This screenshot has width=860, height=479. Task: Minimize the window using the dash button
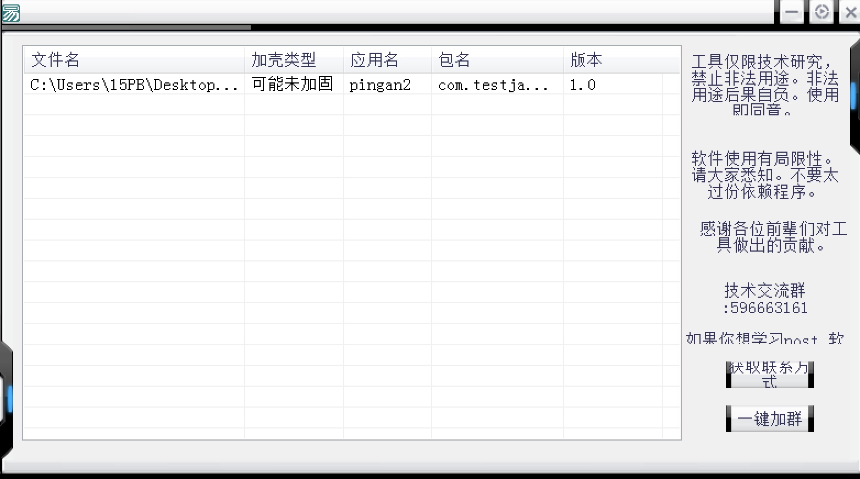[792, 12]
